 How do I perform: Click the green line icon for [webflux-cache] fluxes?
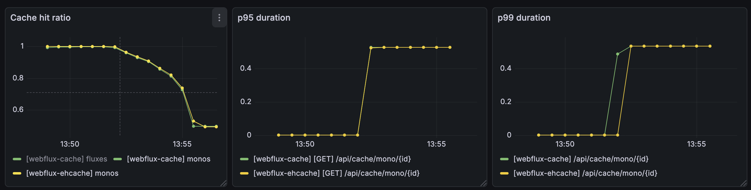pyautogui.click(x=16, y=159)
